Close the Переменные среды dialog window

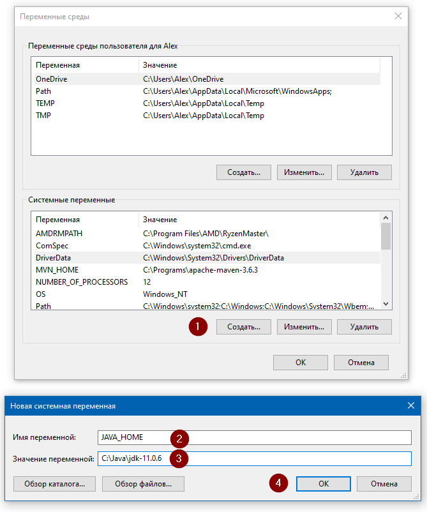398,16
